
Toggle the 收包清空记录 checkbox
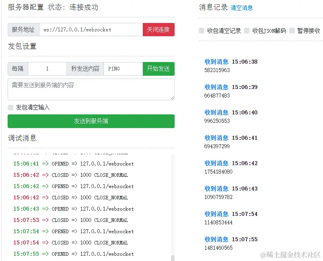[x=202, y=31]
